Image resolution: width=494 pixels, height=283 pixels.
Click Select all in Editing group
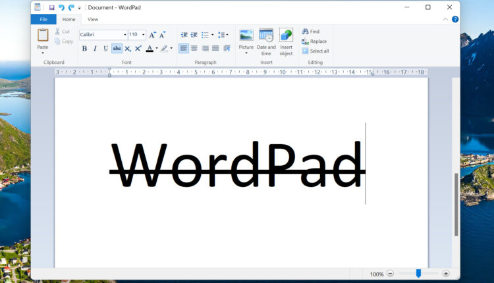(315, 51)
